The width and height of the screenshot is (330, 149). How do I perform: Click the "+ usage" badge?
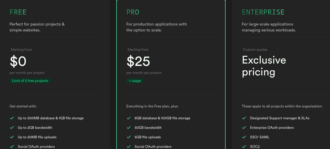tap(135, 81)
